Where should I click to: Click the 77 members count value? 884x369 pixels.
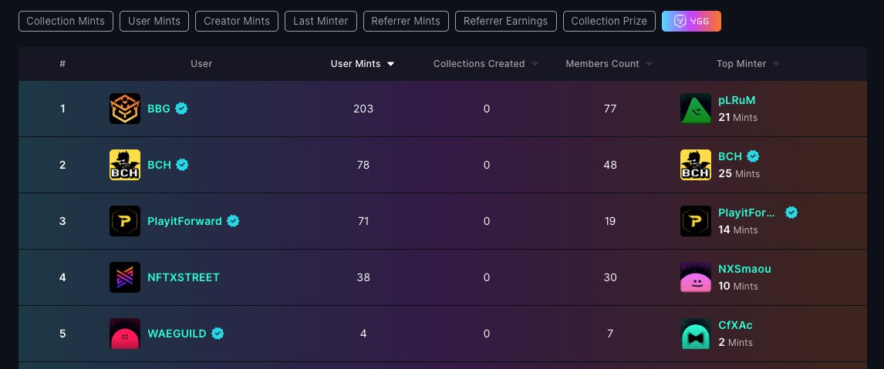610,109
